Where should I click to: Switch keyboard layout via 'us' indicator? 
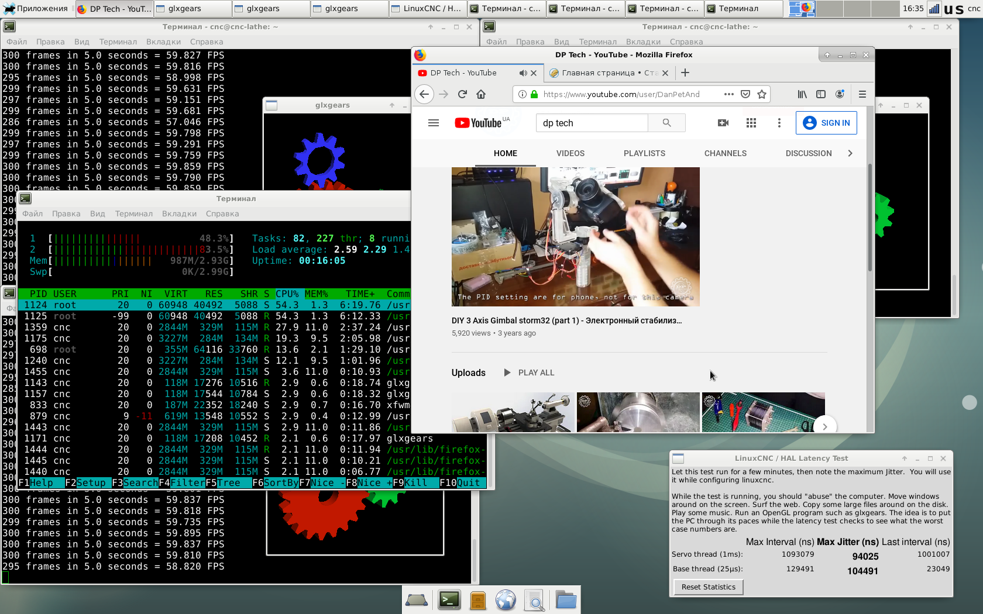954,9
